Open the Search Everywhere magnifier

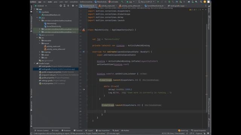coord(201,2)
